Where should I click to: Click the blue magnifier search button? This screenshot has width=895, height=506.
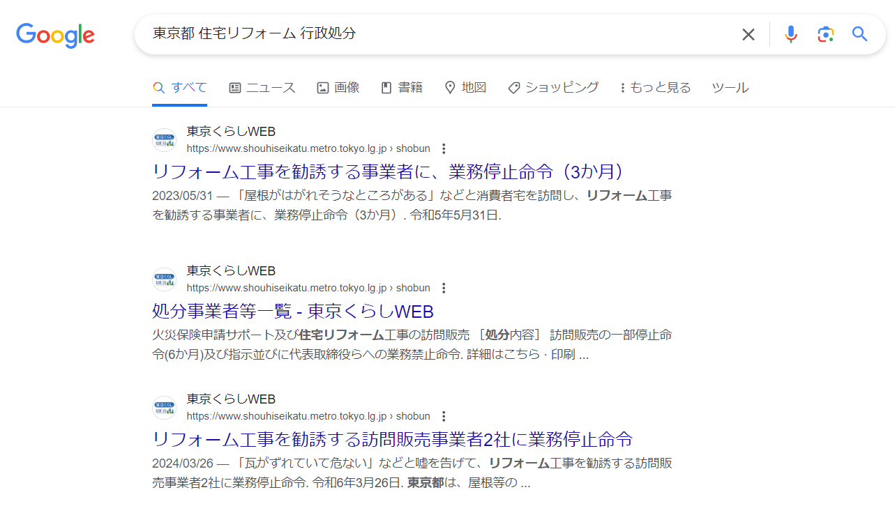[x=860, y=33]
